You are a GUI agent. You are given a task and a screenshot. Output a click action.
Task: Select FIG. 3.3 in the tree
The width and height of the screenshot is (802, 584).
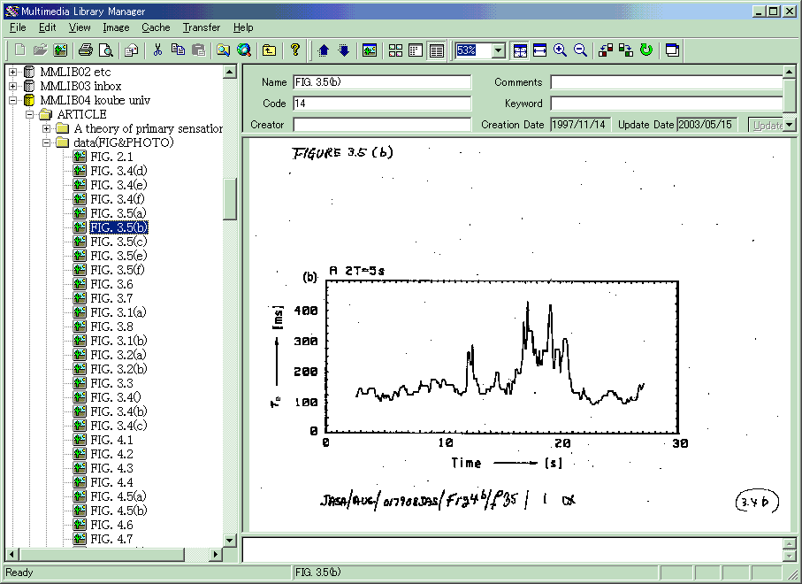click(x=111, y=383)
